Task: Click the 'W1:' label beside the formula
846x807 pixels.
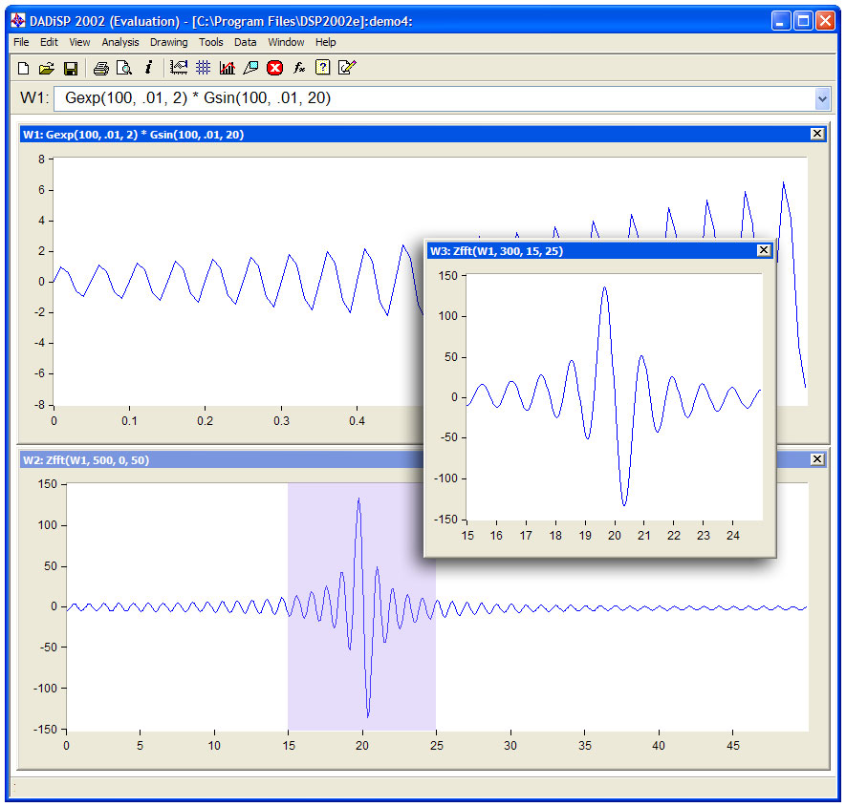Action: (x=34, y=98)
